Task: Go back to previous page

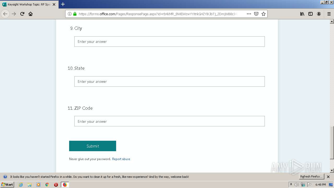Action: tap(5, 14)
